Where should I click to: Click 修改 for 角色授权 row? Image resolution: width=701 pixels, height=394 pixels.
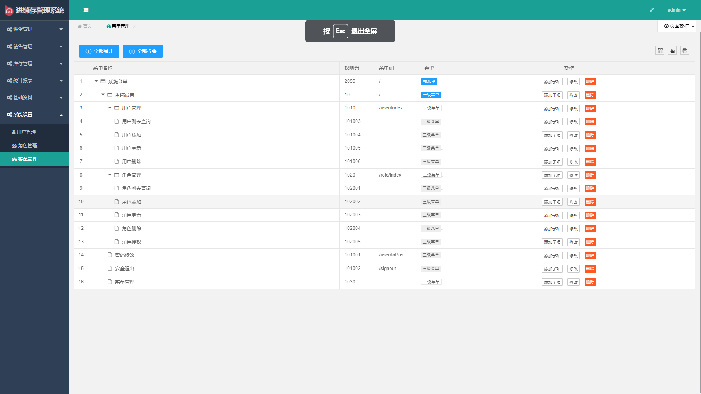[x=574, y=242]
